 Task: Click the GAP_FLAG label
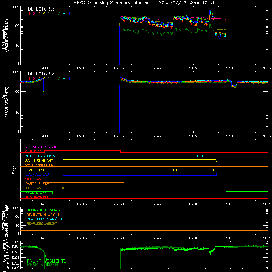(34, 151)
